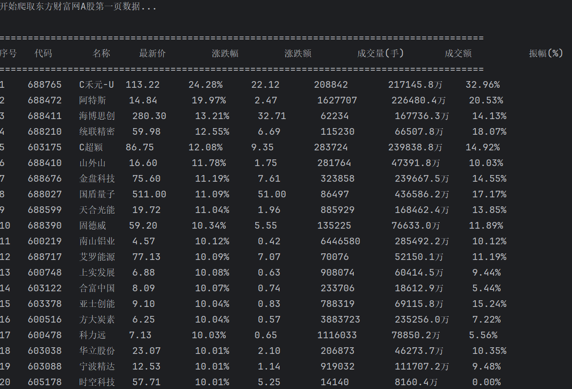This screenshot has height=389, width=572.
Task: Select stock code 603175
Action: click(45, 148)
